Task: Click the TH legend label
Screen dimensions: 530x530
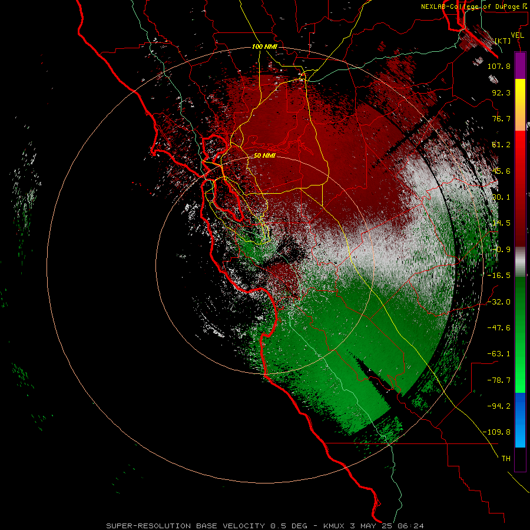Action: (506, 459)
